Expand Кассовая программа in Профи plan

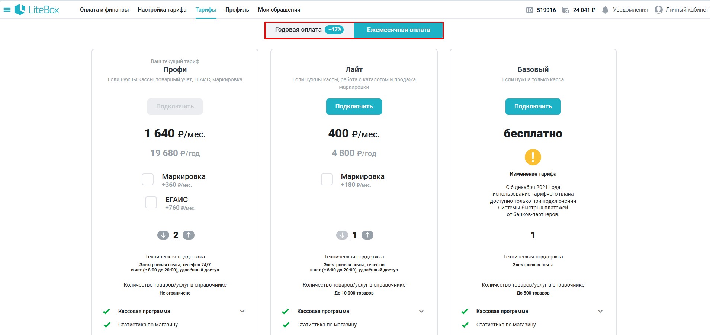tap(242, 311)
